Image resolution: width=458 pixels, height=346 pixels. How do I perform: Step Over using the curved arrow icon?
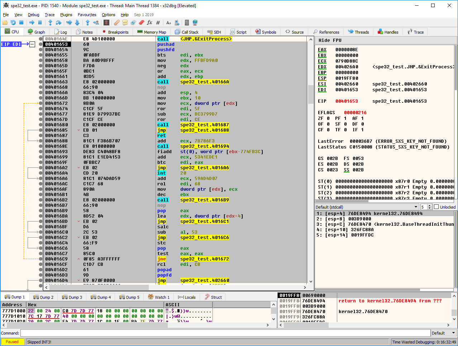58,23
